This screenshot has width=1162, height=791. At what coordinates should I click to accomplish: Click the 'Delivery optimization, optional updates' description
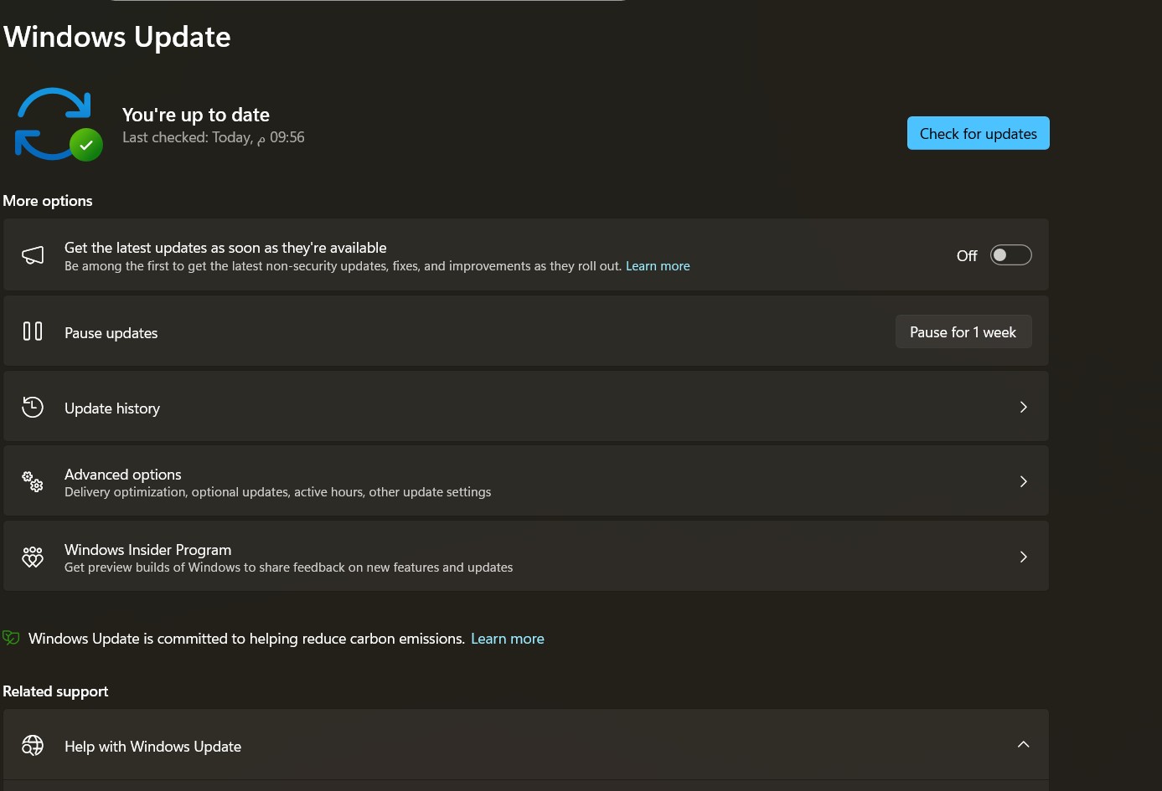(x=278, y=492)
